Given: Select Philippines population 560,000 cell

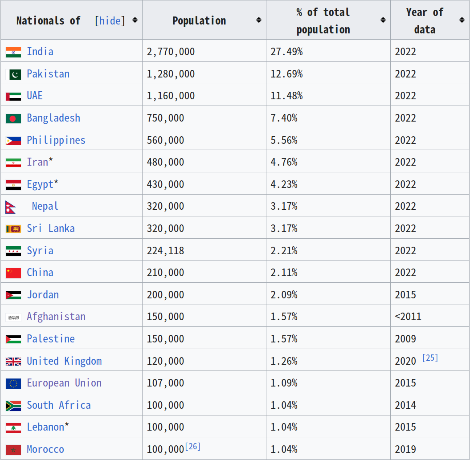Looking at the screenshot, I should [204, 139].
